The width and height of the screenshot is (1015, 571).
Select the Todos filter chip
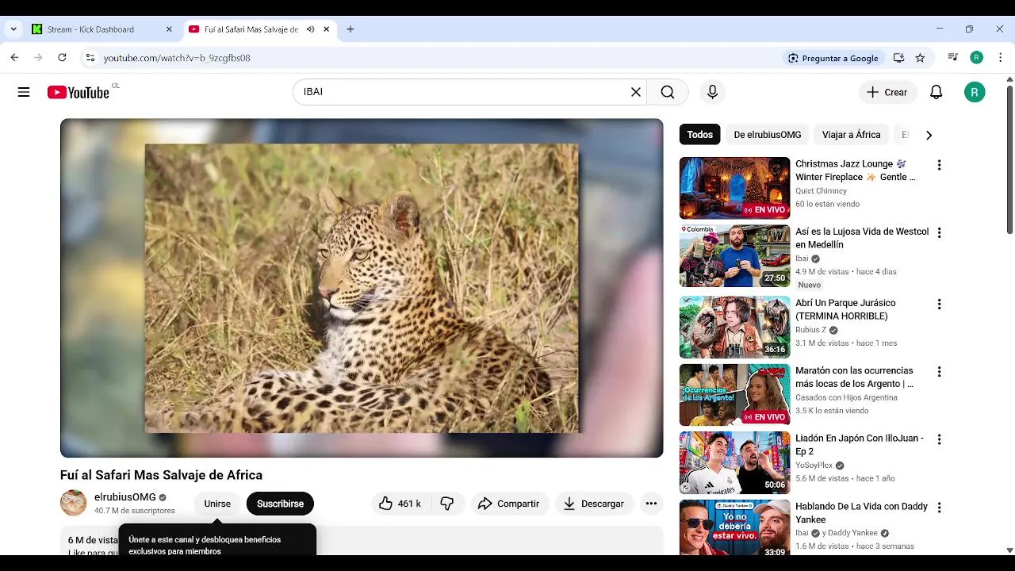pos(699,135)
